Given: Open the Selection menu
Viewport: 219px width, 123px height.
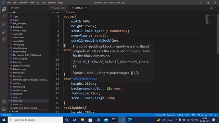Looking at the screenshot, I should 23,3.
